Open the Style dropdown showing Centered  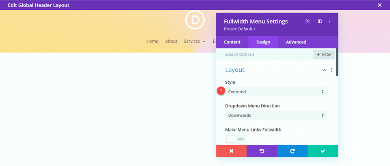click(x=276, y=92)
